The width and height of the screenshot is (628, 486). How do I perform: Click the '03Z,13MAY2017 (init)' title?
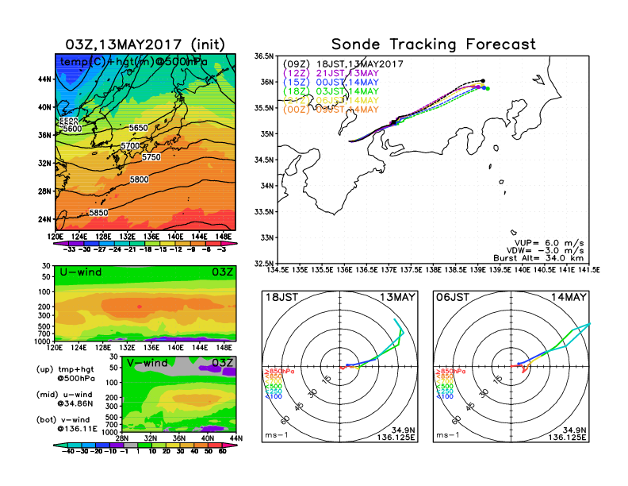pos(145,44)
